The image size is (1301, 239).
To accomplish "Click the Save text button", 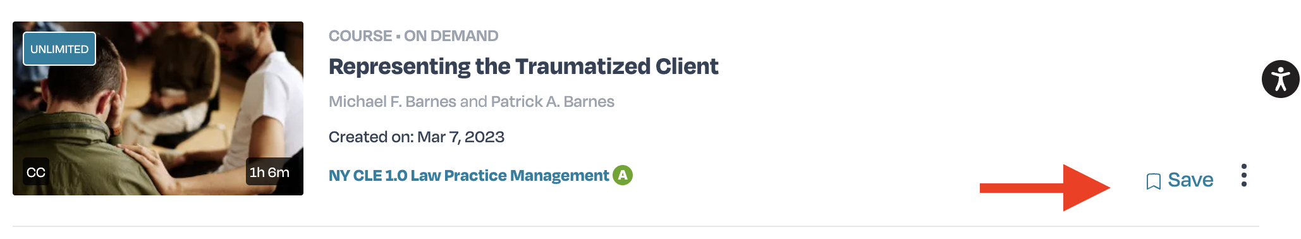I will click(x=1190, y=180).
